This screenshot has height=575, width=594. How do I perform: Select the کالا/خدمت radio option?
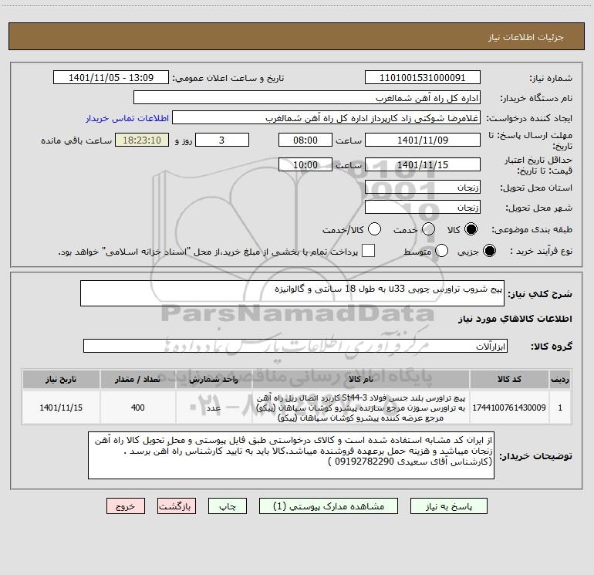coord(375,229)
